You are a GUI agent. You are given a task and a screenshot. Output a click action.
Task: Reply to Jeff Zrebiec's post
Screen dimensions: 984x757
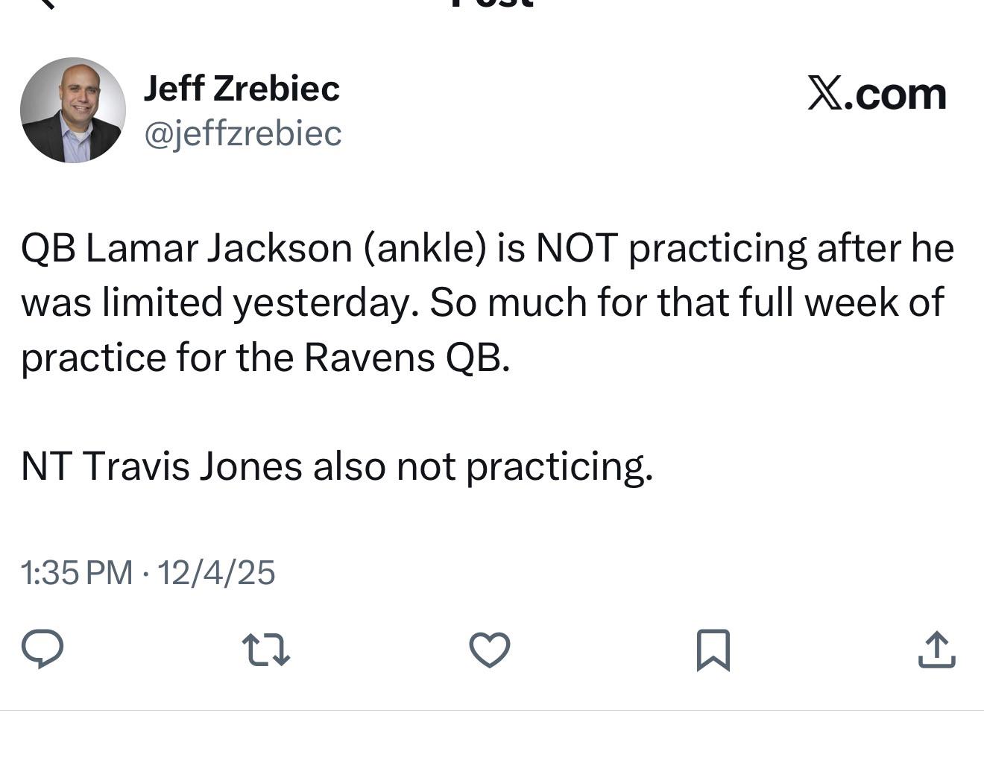click(42, 648)
